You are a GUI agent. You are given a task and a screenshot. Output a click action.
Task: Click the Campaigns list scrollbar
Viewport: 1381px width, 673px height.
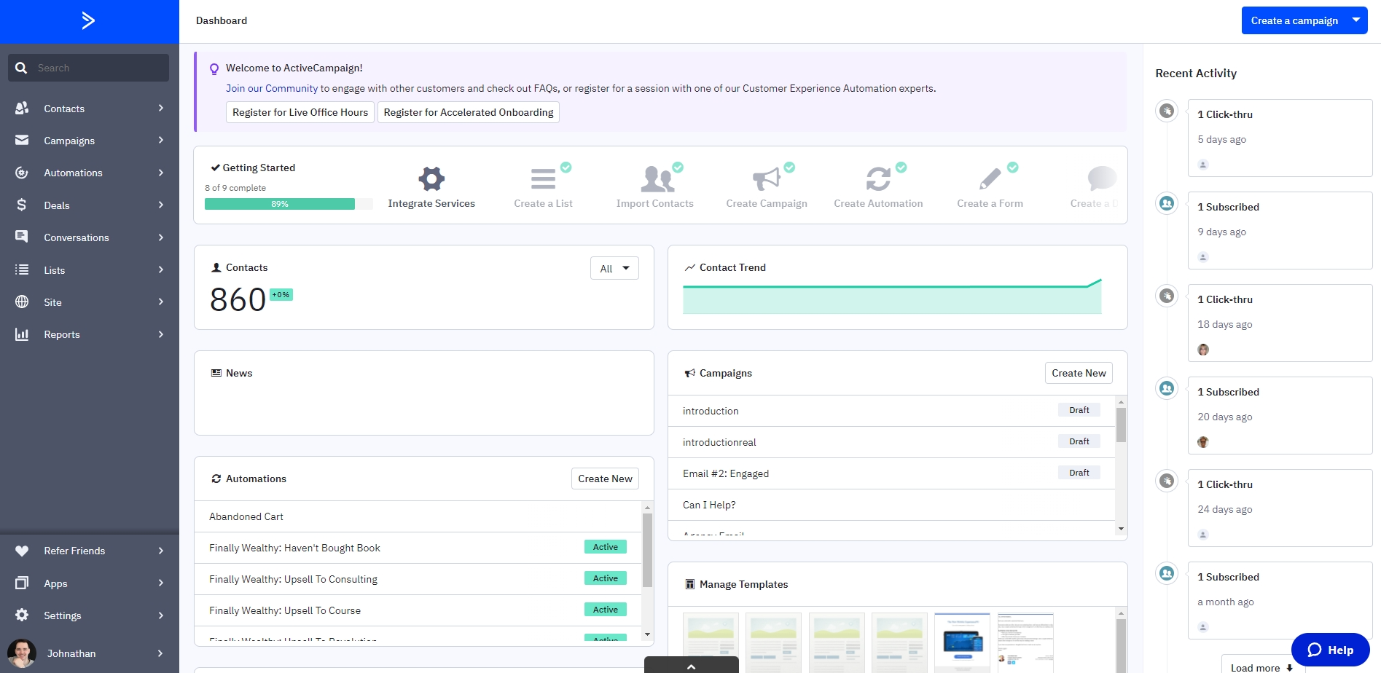click(x=1121, y=425)
